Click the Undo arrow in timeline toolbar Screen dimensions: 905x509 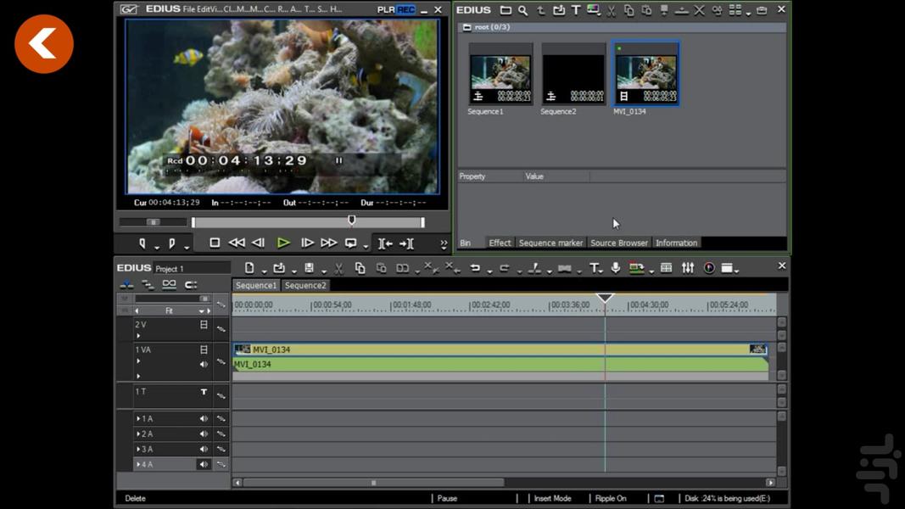click(x=475, y=268)
